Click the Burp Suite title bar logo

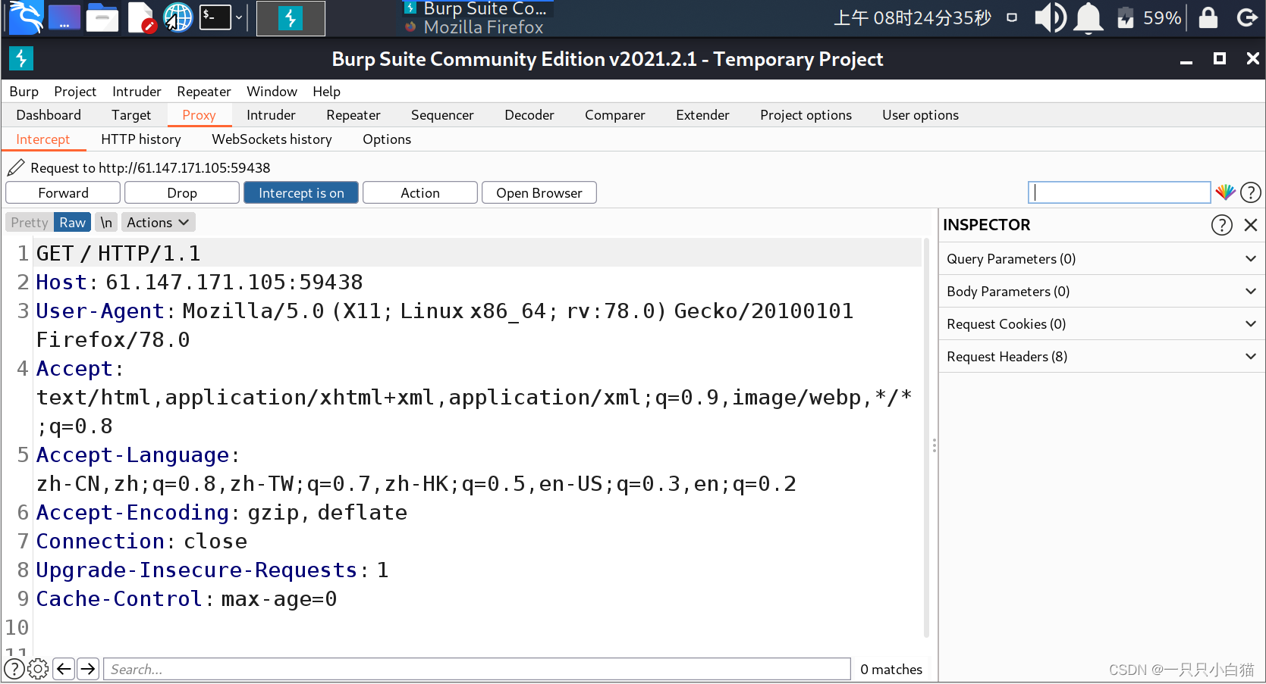21,58
